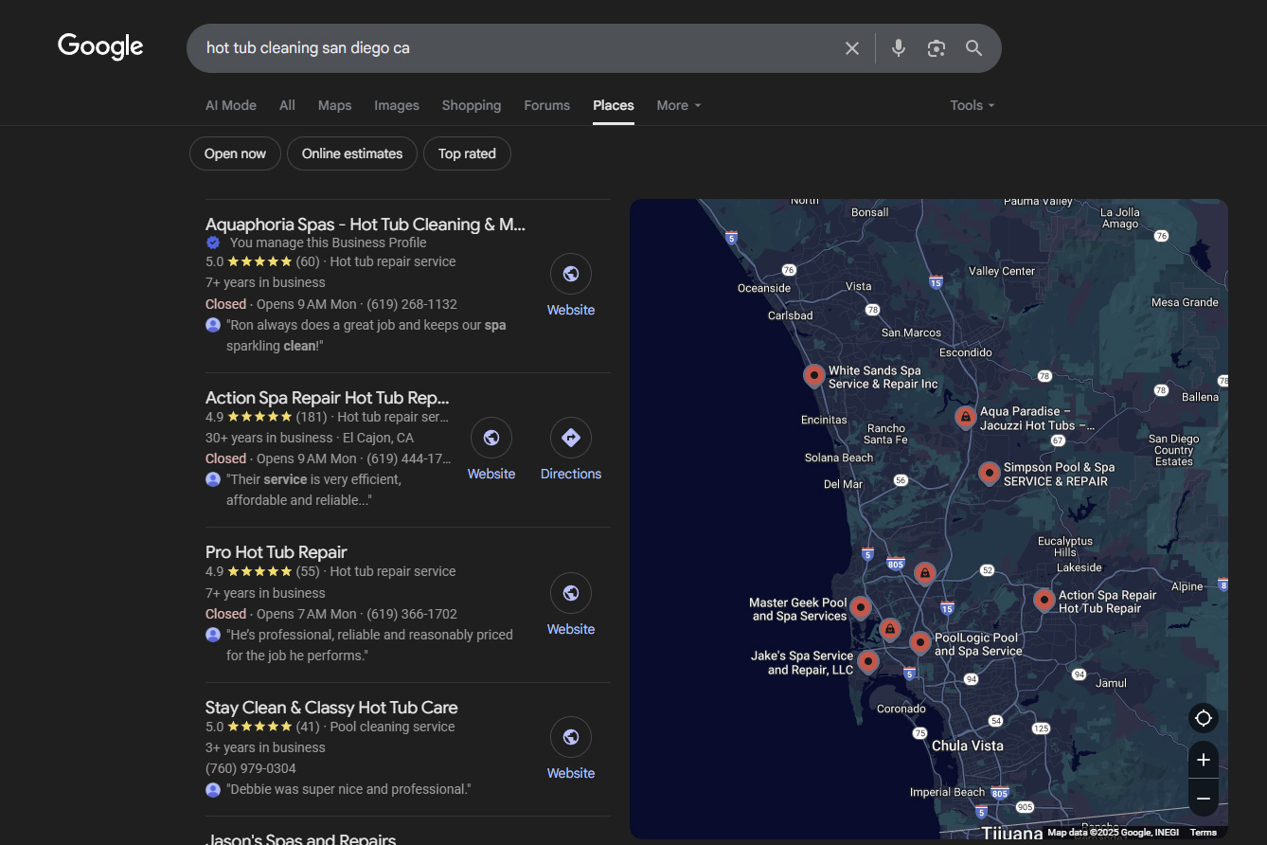This screenshot has width=1267, height=845.
Task: Click phone number (760) 979-0304
Action: pyautogui.click(x=251, y=768)
